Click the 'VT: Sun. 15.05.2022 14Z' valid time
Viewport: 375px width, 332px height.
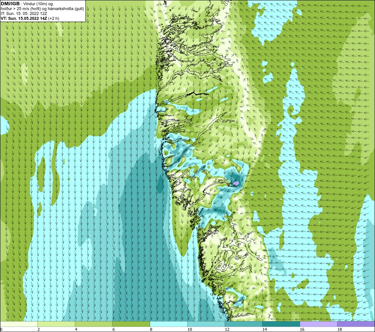(x=24, y=18)
